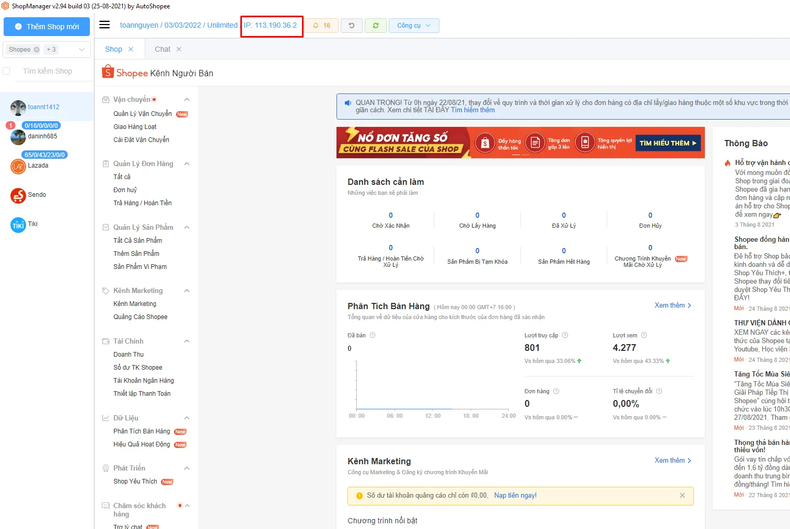Screen dimensions: 790x529
Task: Open the Lazada shop icon
Action: (18, 166)
